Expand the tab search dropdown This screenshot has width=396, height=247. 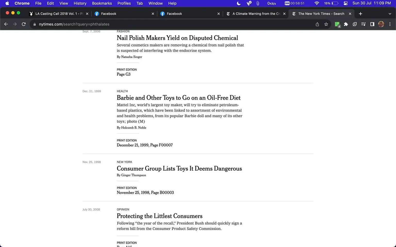tap(390, 14)
